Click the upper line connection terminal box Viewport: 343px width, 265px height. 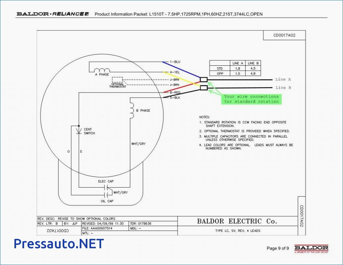coord(204,79)
